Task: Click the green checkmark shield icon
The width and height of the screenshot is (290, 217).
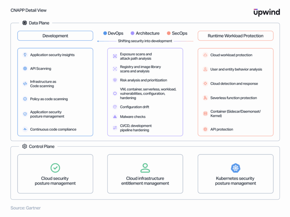Action: [x=55, y=168]
